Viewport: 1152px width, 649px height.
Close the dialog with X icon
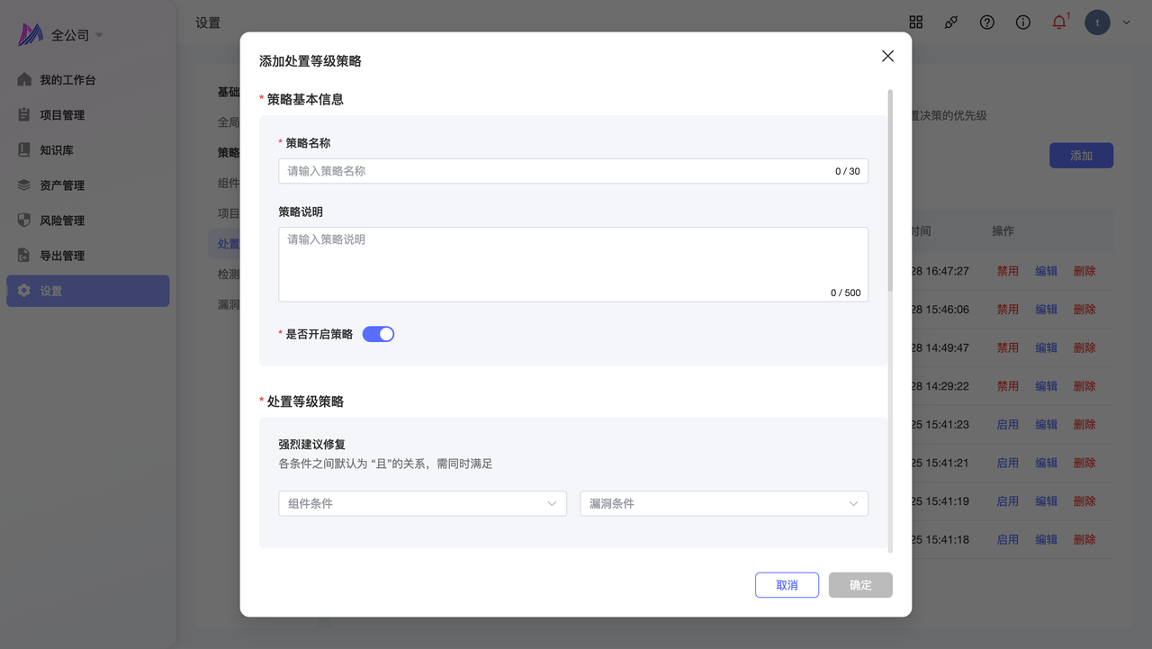coord(887,56)
